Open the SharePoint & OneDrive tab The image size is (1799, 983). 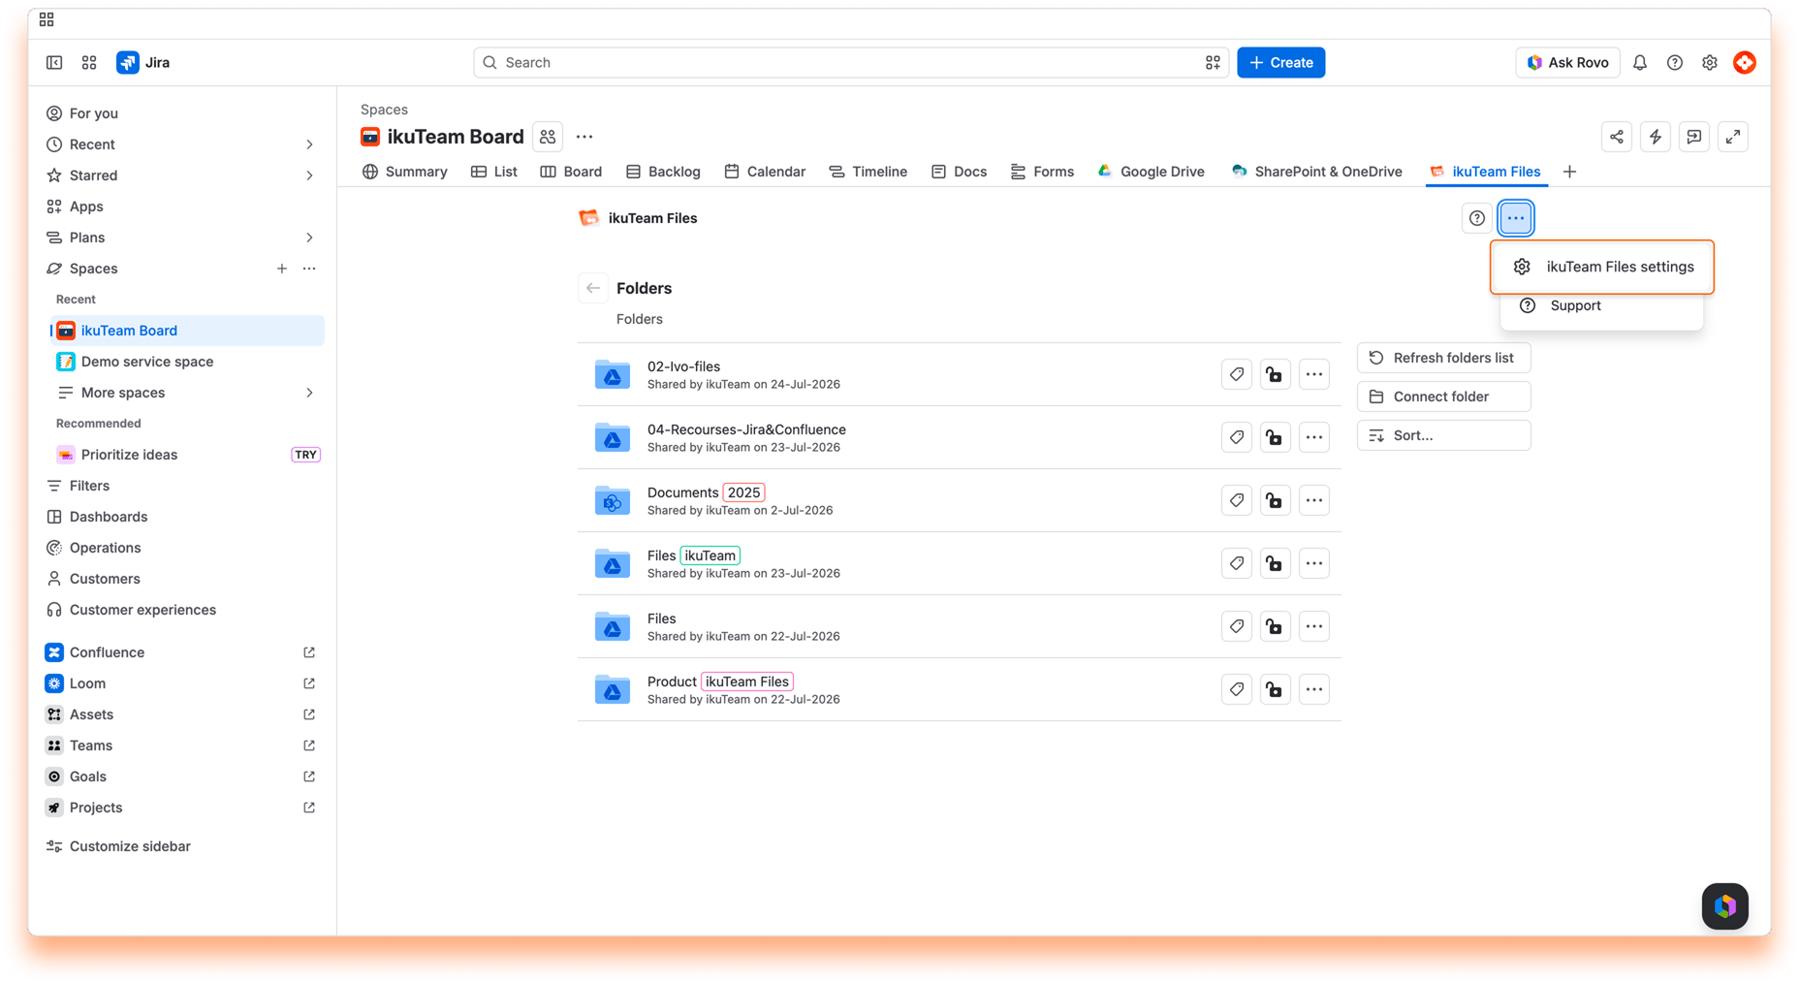pyautogui.click(x=1317, y=172)
